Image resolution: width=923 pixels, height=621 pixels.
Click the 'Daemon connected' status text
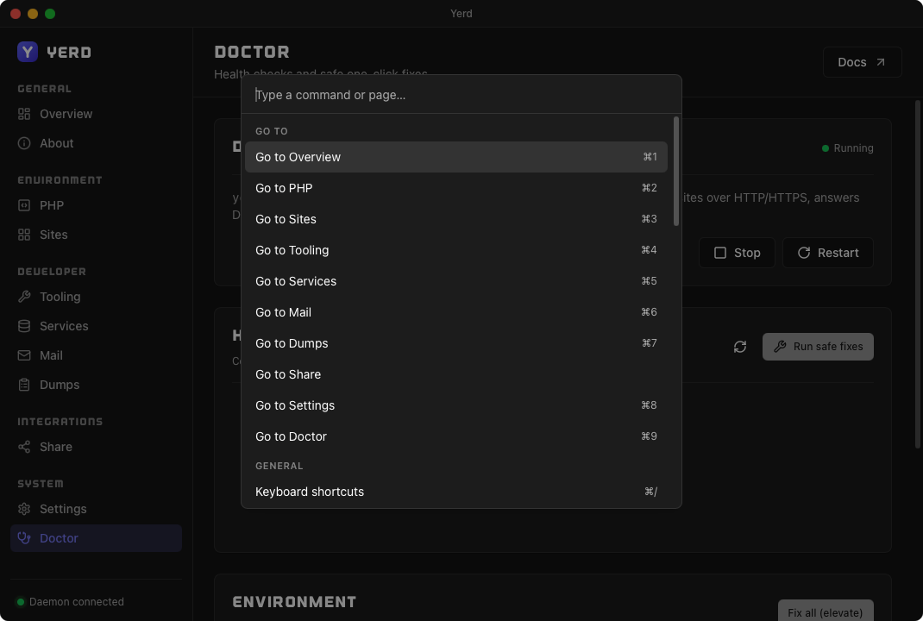77,602
